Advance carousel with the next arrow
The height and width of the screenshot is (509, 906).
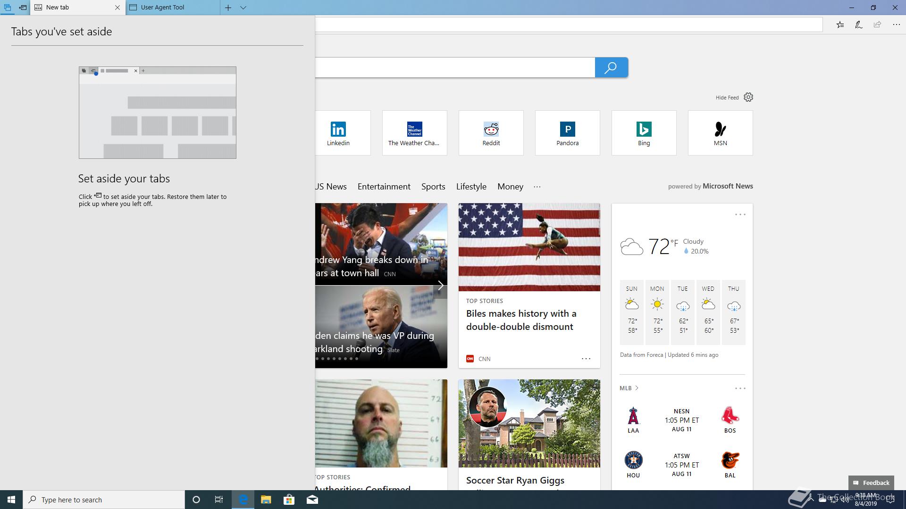tap(440, 286)
